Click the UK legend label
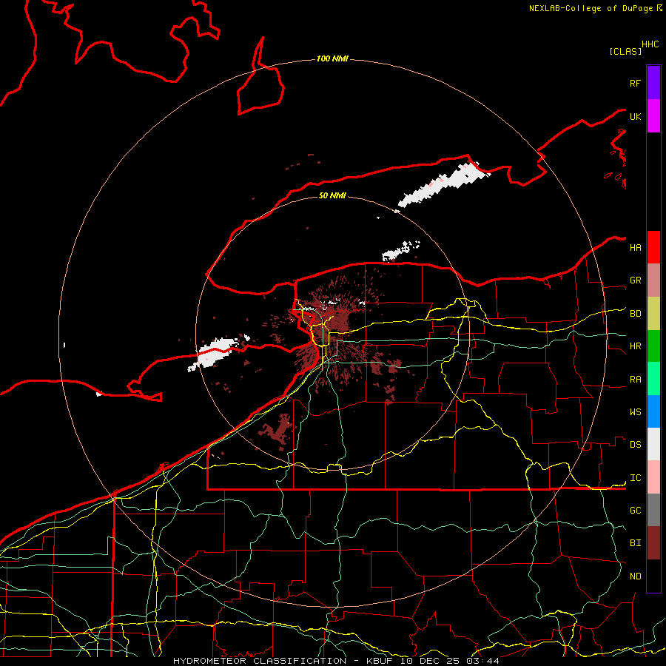 point(635,116)
